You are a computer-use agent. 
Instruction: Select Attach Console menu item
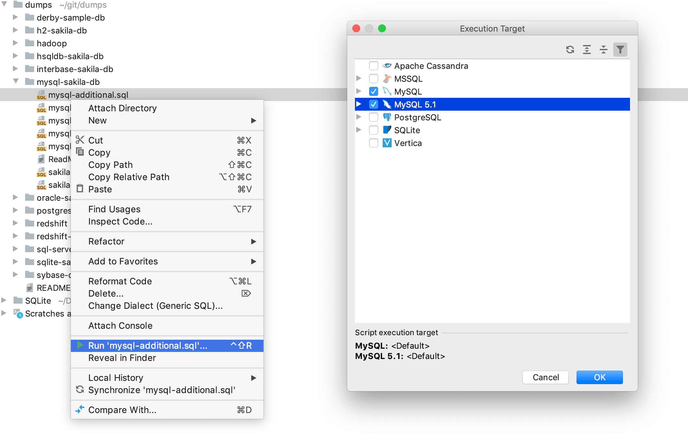coord(120,326)
